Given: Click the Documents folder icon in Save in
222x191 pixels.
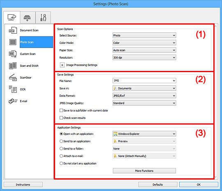Looking at the screenshot, I should click(115, 88).
